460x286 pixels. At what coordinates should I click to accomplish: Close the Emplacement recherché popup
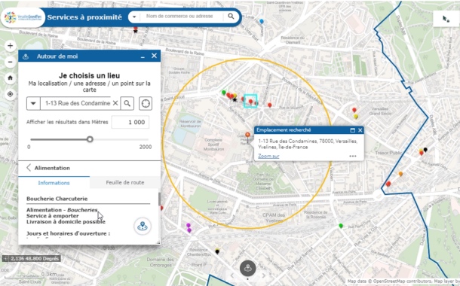360,130
